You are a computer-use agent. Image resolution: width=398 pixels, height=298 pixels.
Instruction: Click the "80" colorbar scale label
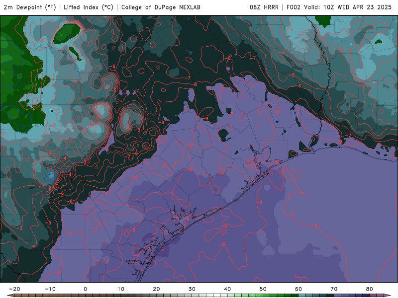coord(370,289)
